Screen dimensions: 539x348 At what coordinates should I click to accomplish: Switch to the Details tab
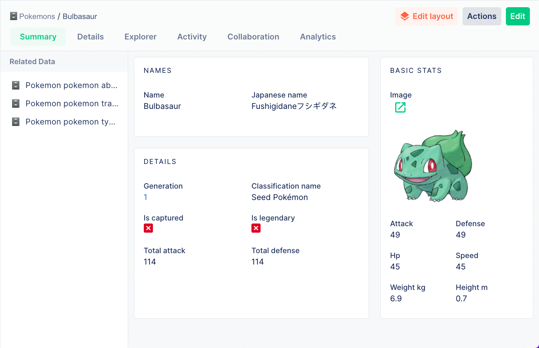coord(91,37)
